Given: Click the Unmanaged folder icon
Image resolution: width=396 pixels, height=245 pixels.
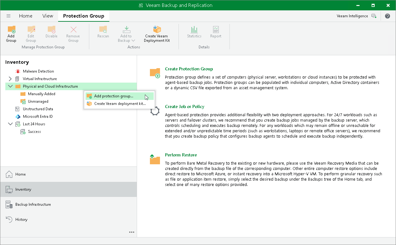Looking at the screenshot, I should pos(23,101).
